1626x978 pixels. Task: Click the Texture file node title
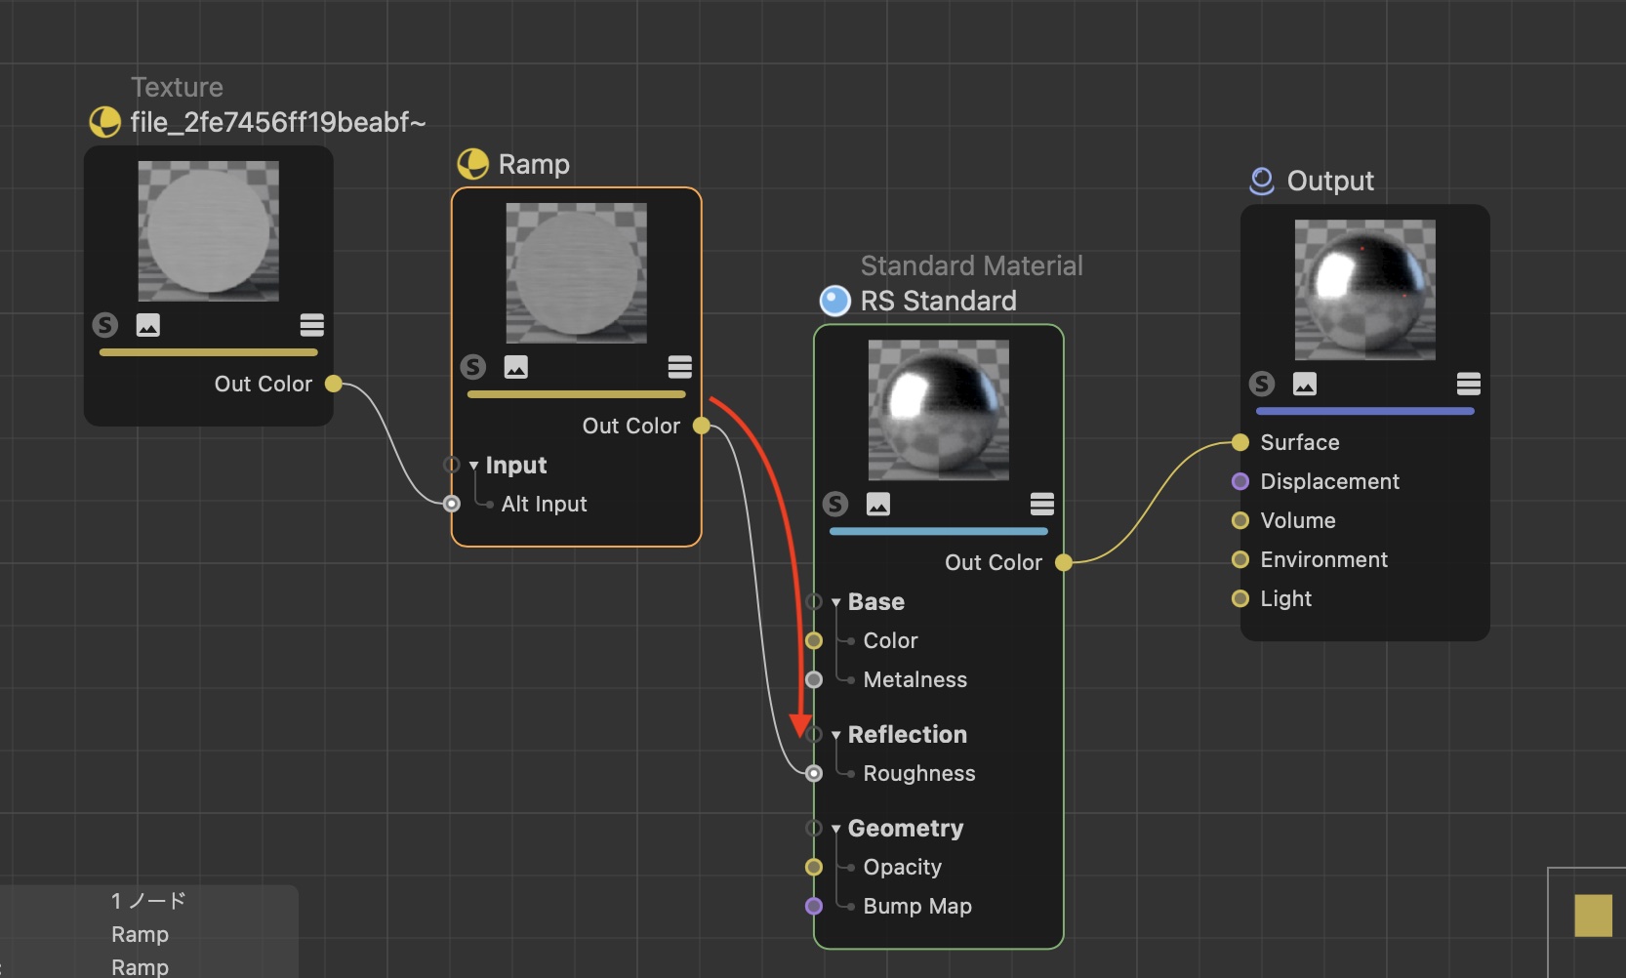(277, 122)
